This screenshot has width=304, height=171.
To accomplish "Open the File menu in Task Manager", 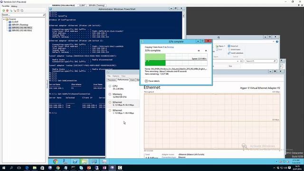I will point(109,76).
